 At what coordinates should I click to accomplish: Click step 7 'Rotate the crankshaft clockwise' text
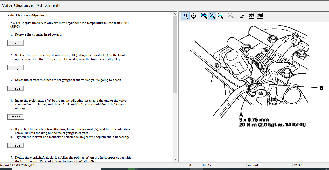click(x=73, y=159)
